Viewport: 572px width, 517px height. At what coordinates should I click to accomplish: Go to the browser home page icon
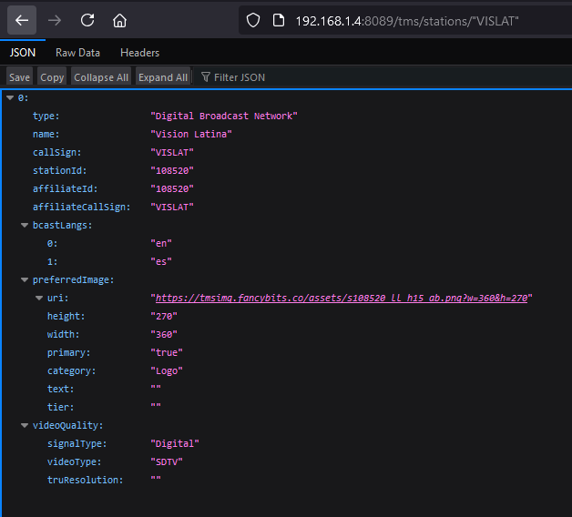(x=119, y=20)
